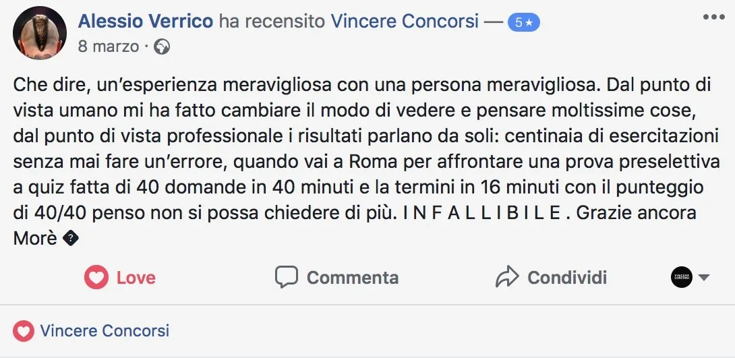This screenshot has width=735, height=358.
Task: Click the 5 star rating badge
Action: click(x=523, y=22)
